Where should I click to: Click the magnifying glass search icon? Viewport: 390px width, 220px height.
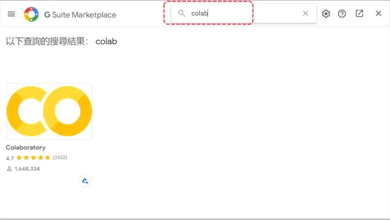[182, 13]
